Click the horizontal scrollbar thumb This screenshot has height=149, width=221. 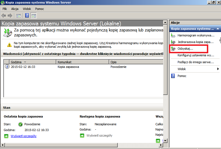point(61,145)
